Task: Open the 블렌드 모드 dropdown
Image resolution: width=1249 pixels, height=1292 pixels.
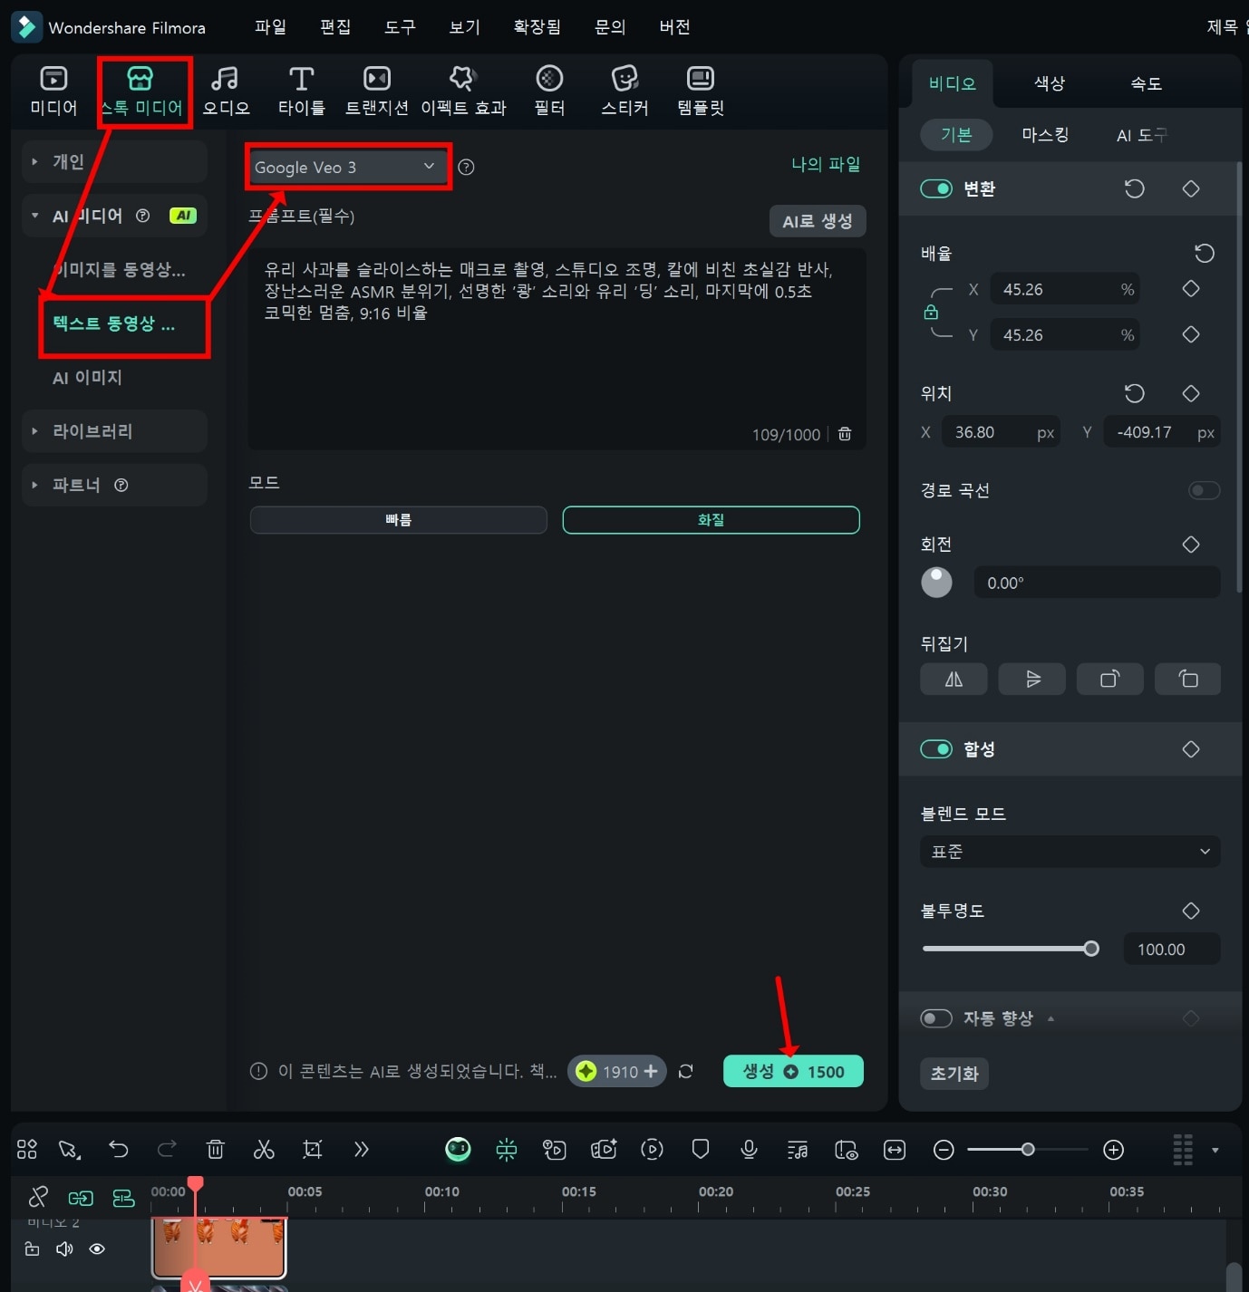Action: click(x=1070, y=852)
